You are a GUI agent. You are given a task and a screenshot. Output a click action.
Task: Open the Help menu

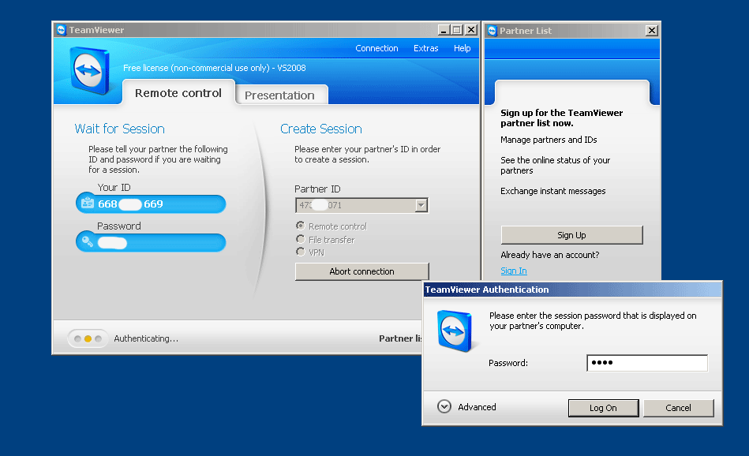(462, 48)
